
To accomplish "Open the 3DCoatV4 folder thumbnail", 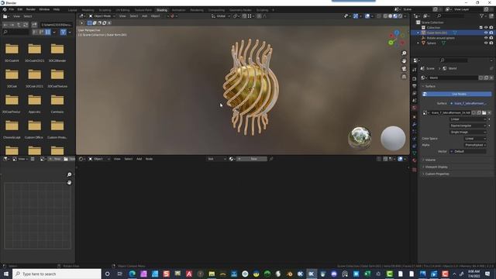I will pyautogui.click(x=12, y=52).
